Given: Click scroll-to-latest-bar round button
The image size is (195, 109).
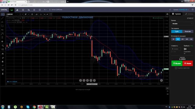Looking at the screenshot, I should pos(161,81).
